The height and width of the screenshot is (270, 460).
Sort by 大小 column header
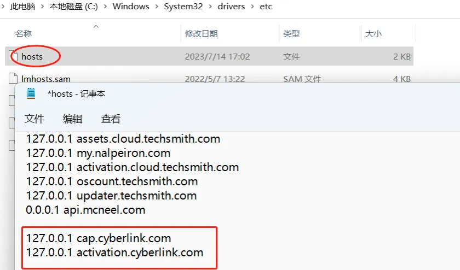[x=373, y=34]
